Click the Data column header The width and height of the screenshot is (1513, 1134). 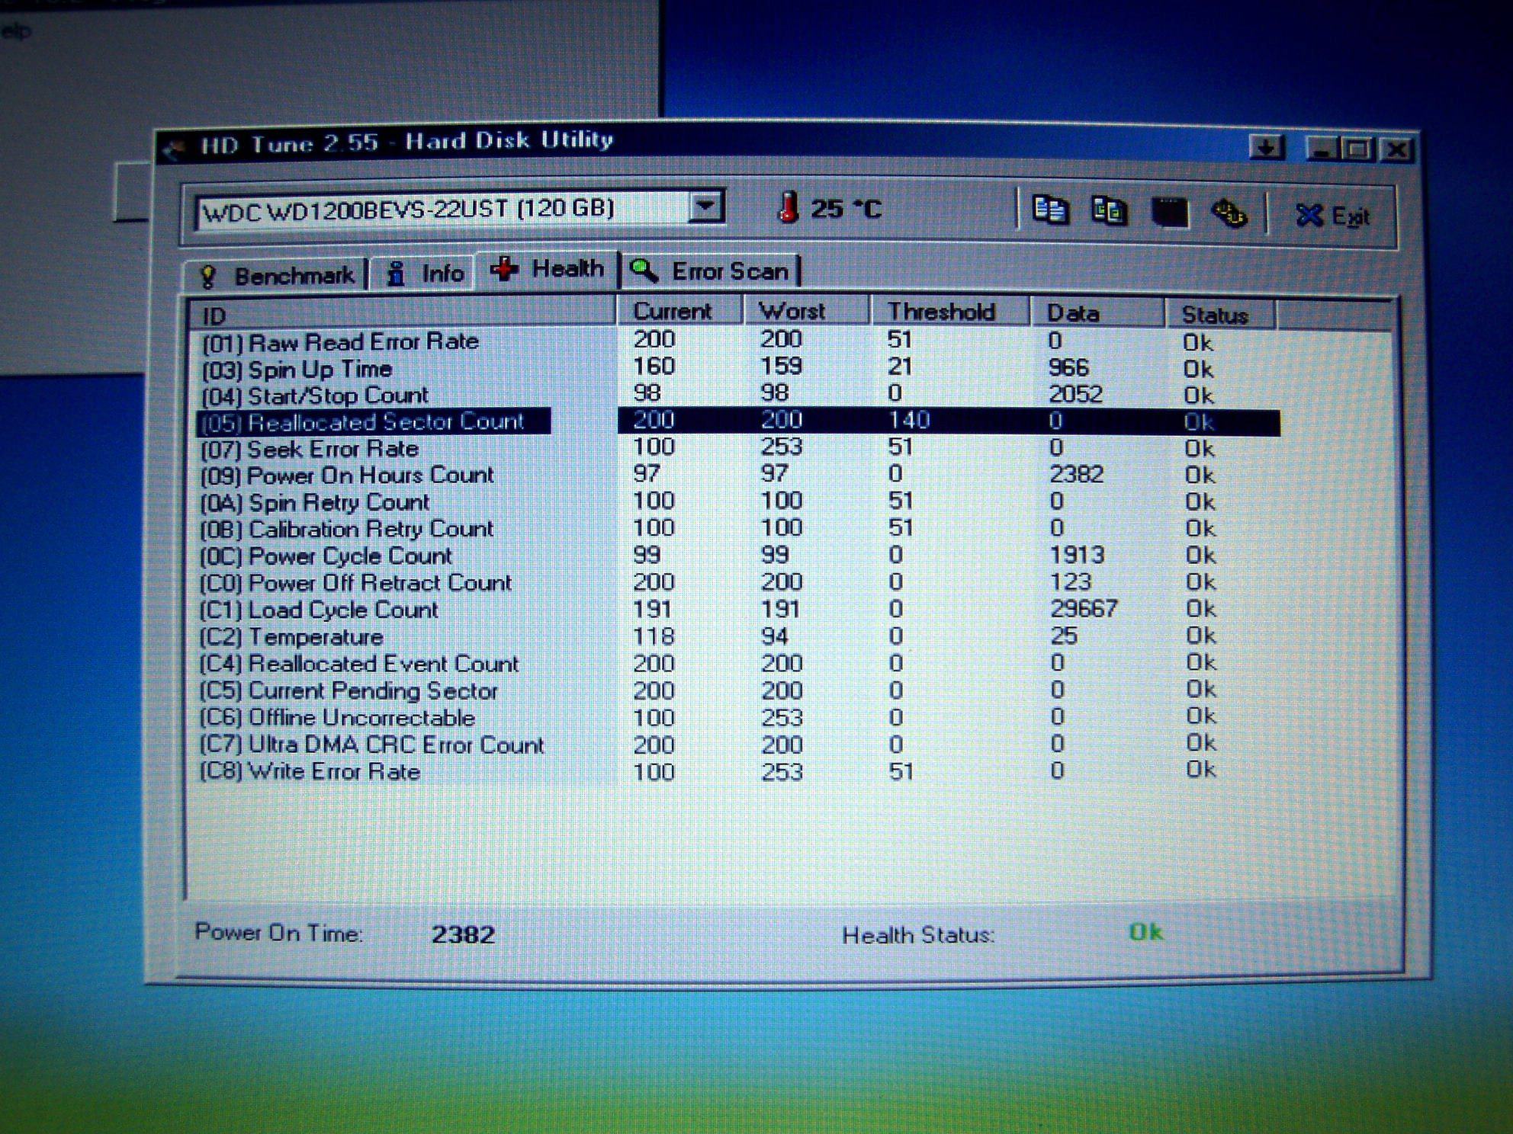click(x=1097, y=313)
